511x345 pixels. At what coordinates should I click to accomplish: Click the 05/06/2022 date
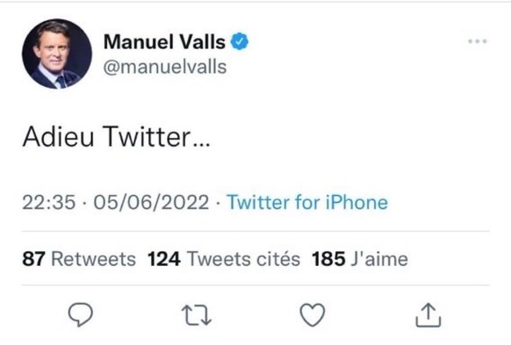[x=151, y=202]
